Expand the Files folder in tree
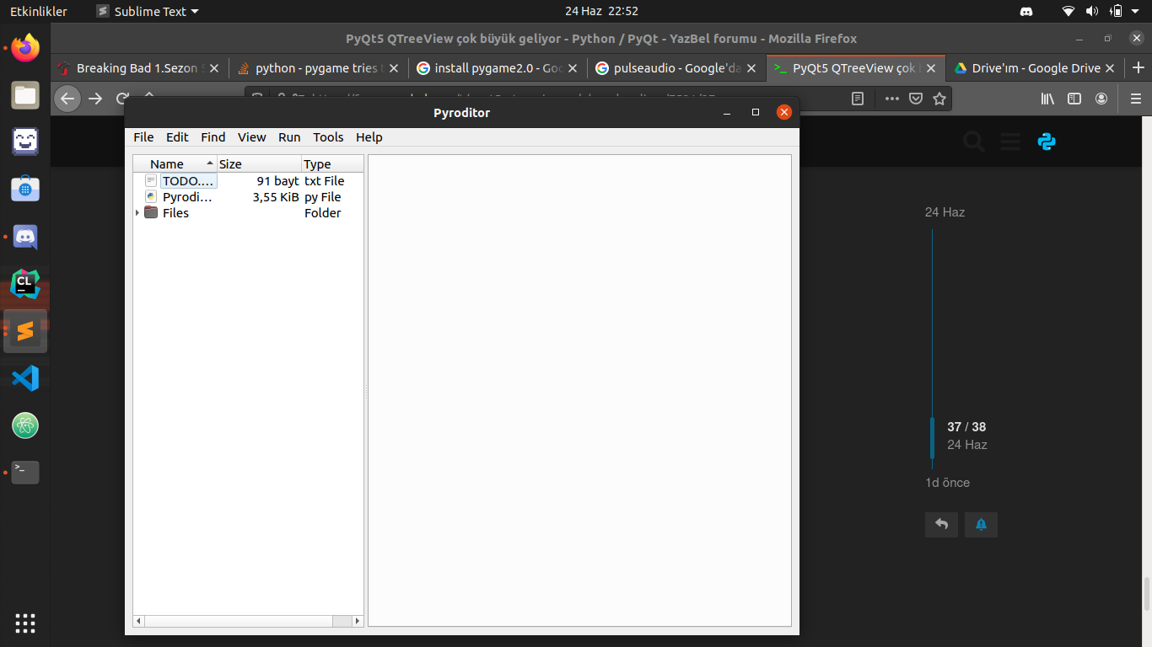Viewport: 1152px width, 647px height. (137, 213)
